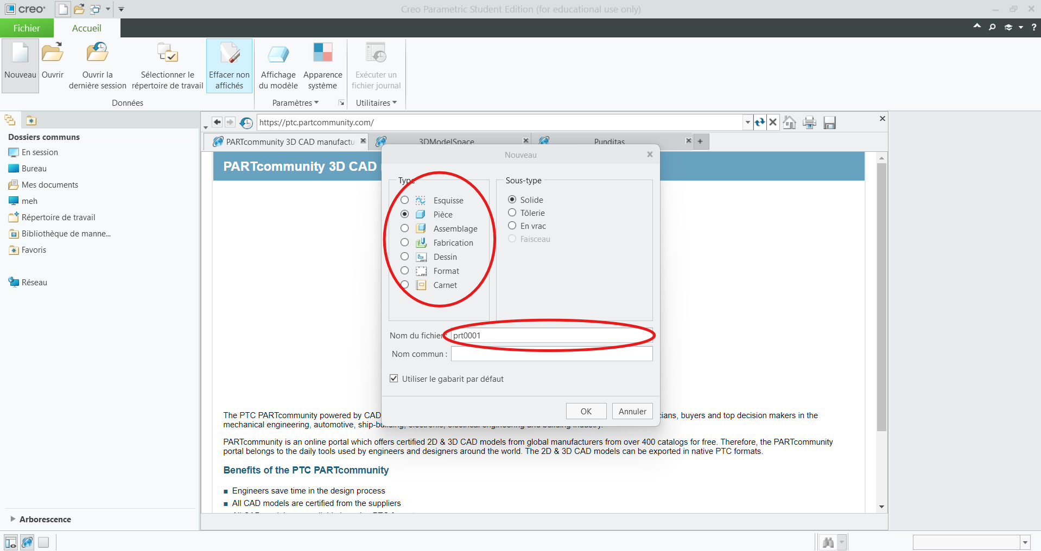1041x551 pixels.
Task: Go to browser home page
Action: pyautogui.click(x=790, y=123)
